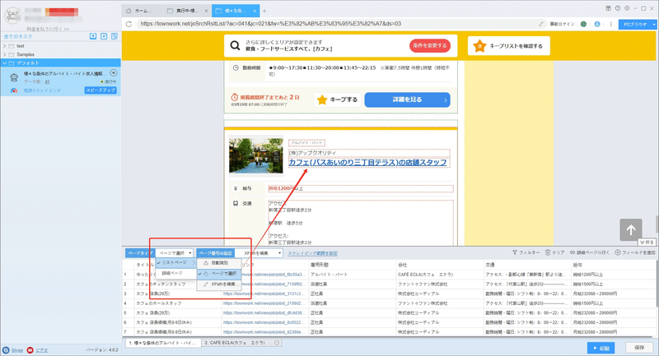
Task: Click the 条件を変更する button
Action: click(429, 46)
